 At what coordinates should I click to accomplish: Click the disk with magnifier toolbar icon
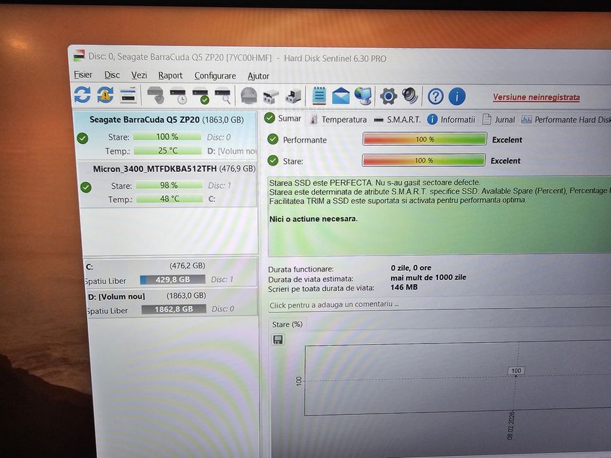tap(223, 96)
